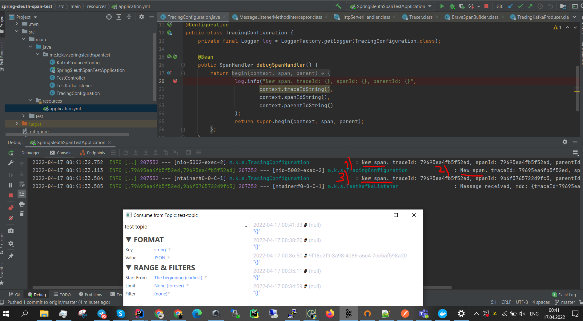Hide the Project panel with minus icon
This screenshot has height=321, width=583.
tap(151, 17)
